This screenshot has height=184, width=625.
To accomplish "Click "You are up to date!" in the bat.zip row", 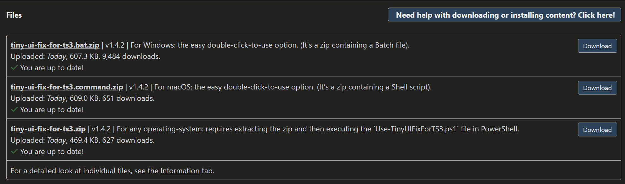I will coord(52,68).
